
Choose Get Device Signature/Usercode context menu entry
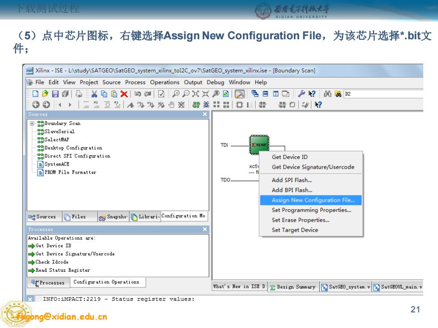(311, 167)
